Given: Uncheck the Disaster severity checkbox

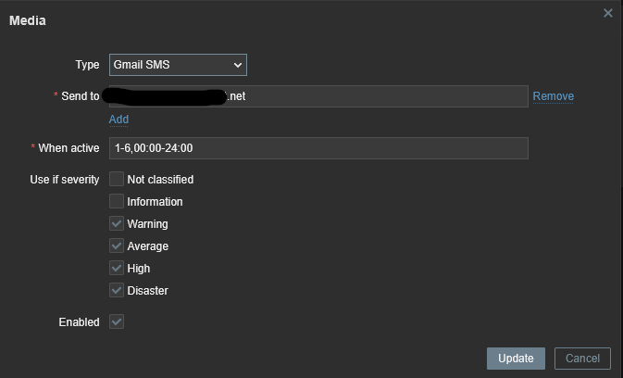Looking at the screenshot, I should point(117,290).
